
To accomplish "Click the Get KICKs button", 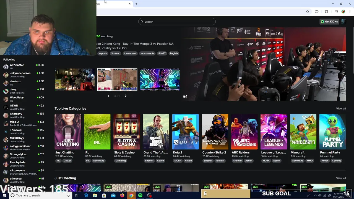I will point(329,22).
